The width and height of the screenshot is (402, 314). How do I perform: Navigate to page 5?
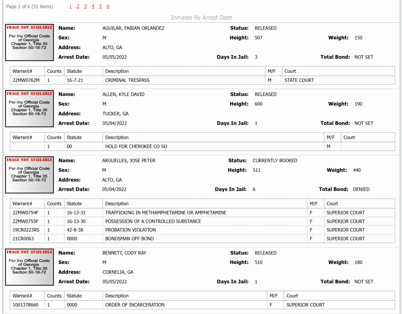coord(100,6)
